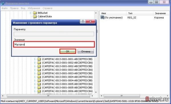Confirm the value with OK

click(x=68, y=51)
